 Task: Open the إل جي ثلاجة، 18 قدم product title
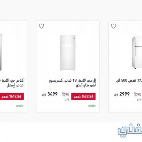73,83
